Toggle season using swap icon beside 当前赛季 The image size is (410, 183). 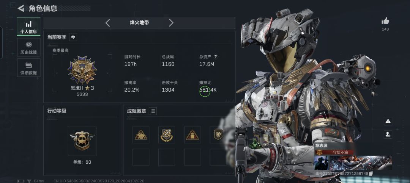point(73,37)
